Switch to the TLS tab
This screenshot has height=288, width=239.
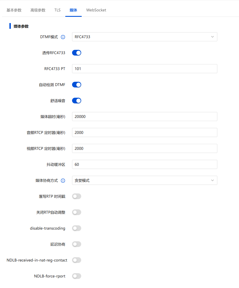(x=57, y=10)
